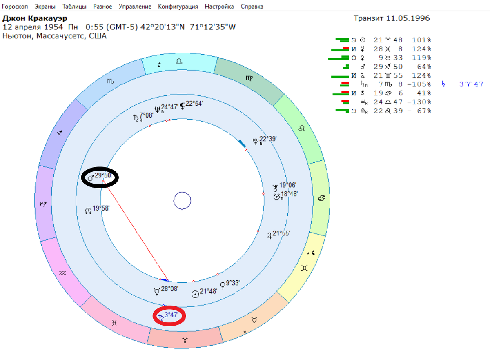
Task: Open the Экраны menu
Action: coord(45,7)
